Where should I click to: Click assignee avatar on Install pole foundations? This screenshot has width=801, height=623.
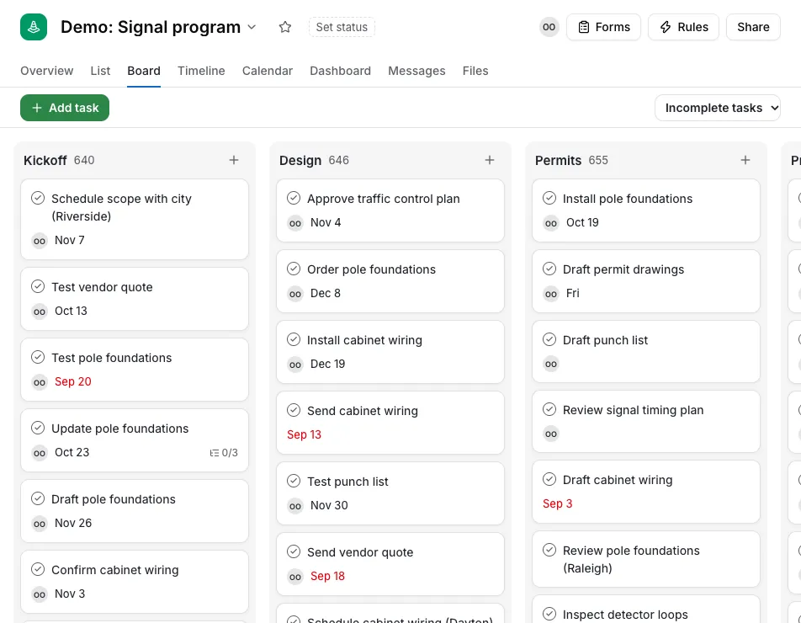click(551, 223)
